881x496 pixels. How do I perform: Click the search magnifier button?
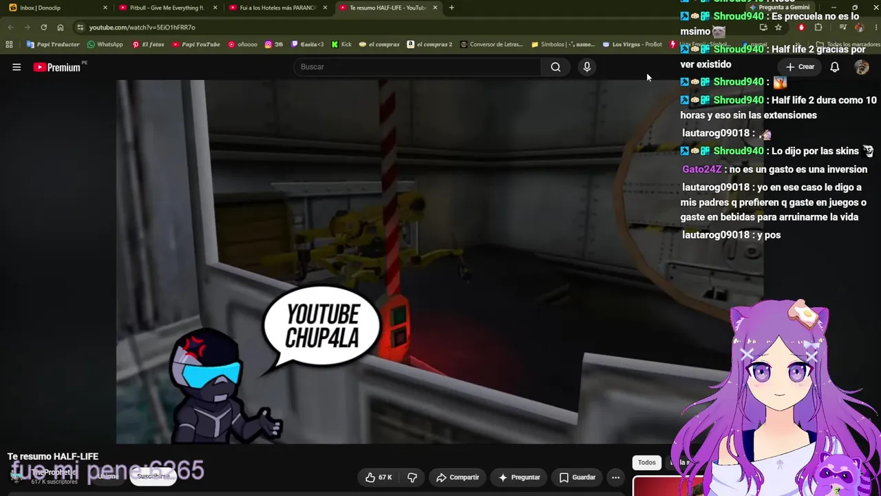click(555, 67)
